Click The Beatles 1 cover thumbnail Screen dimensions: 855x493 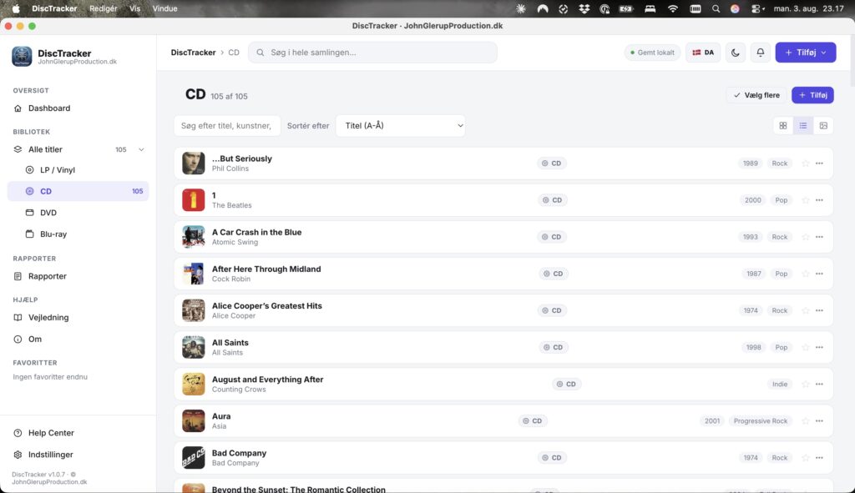click(x=193, y=200)
